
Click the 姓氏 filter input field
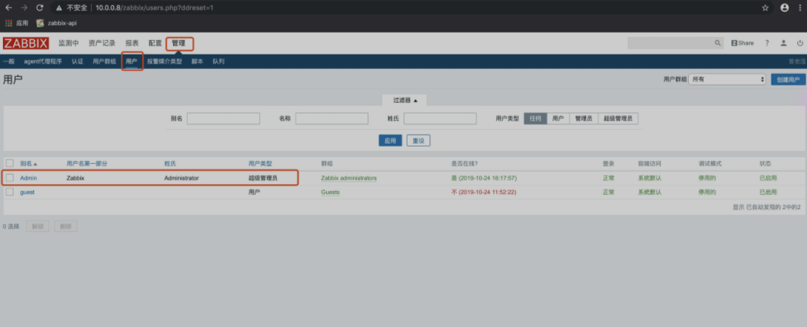tap(440, 119)
